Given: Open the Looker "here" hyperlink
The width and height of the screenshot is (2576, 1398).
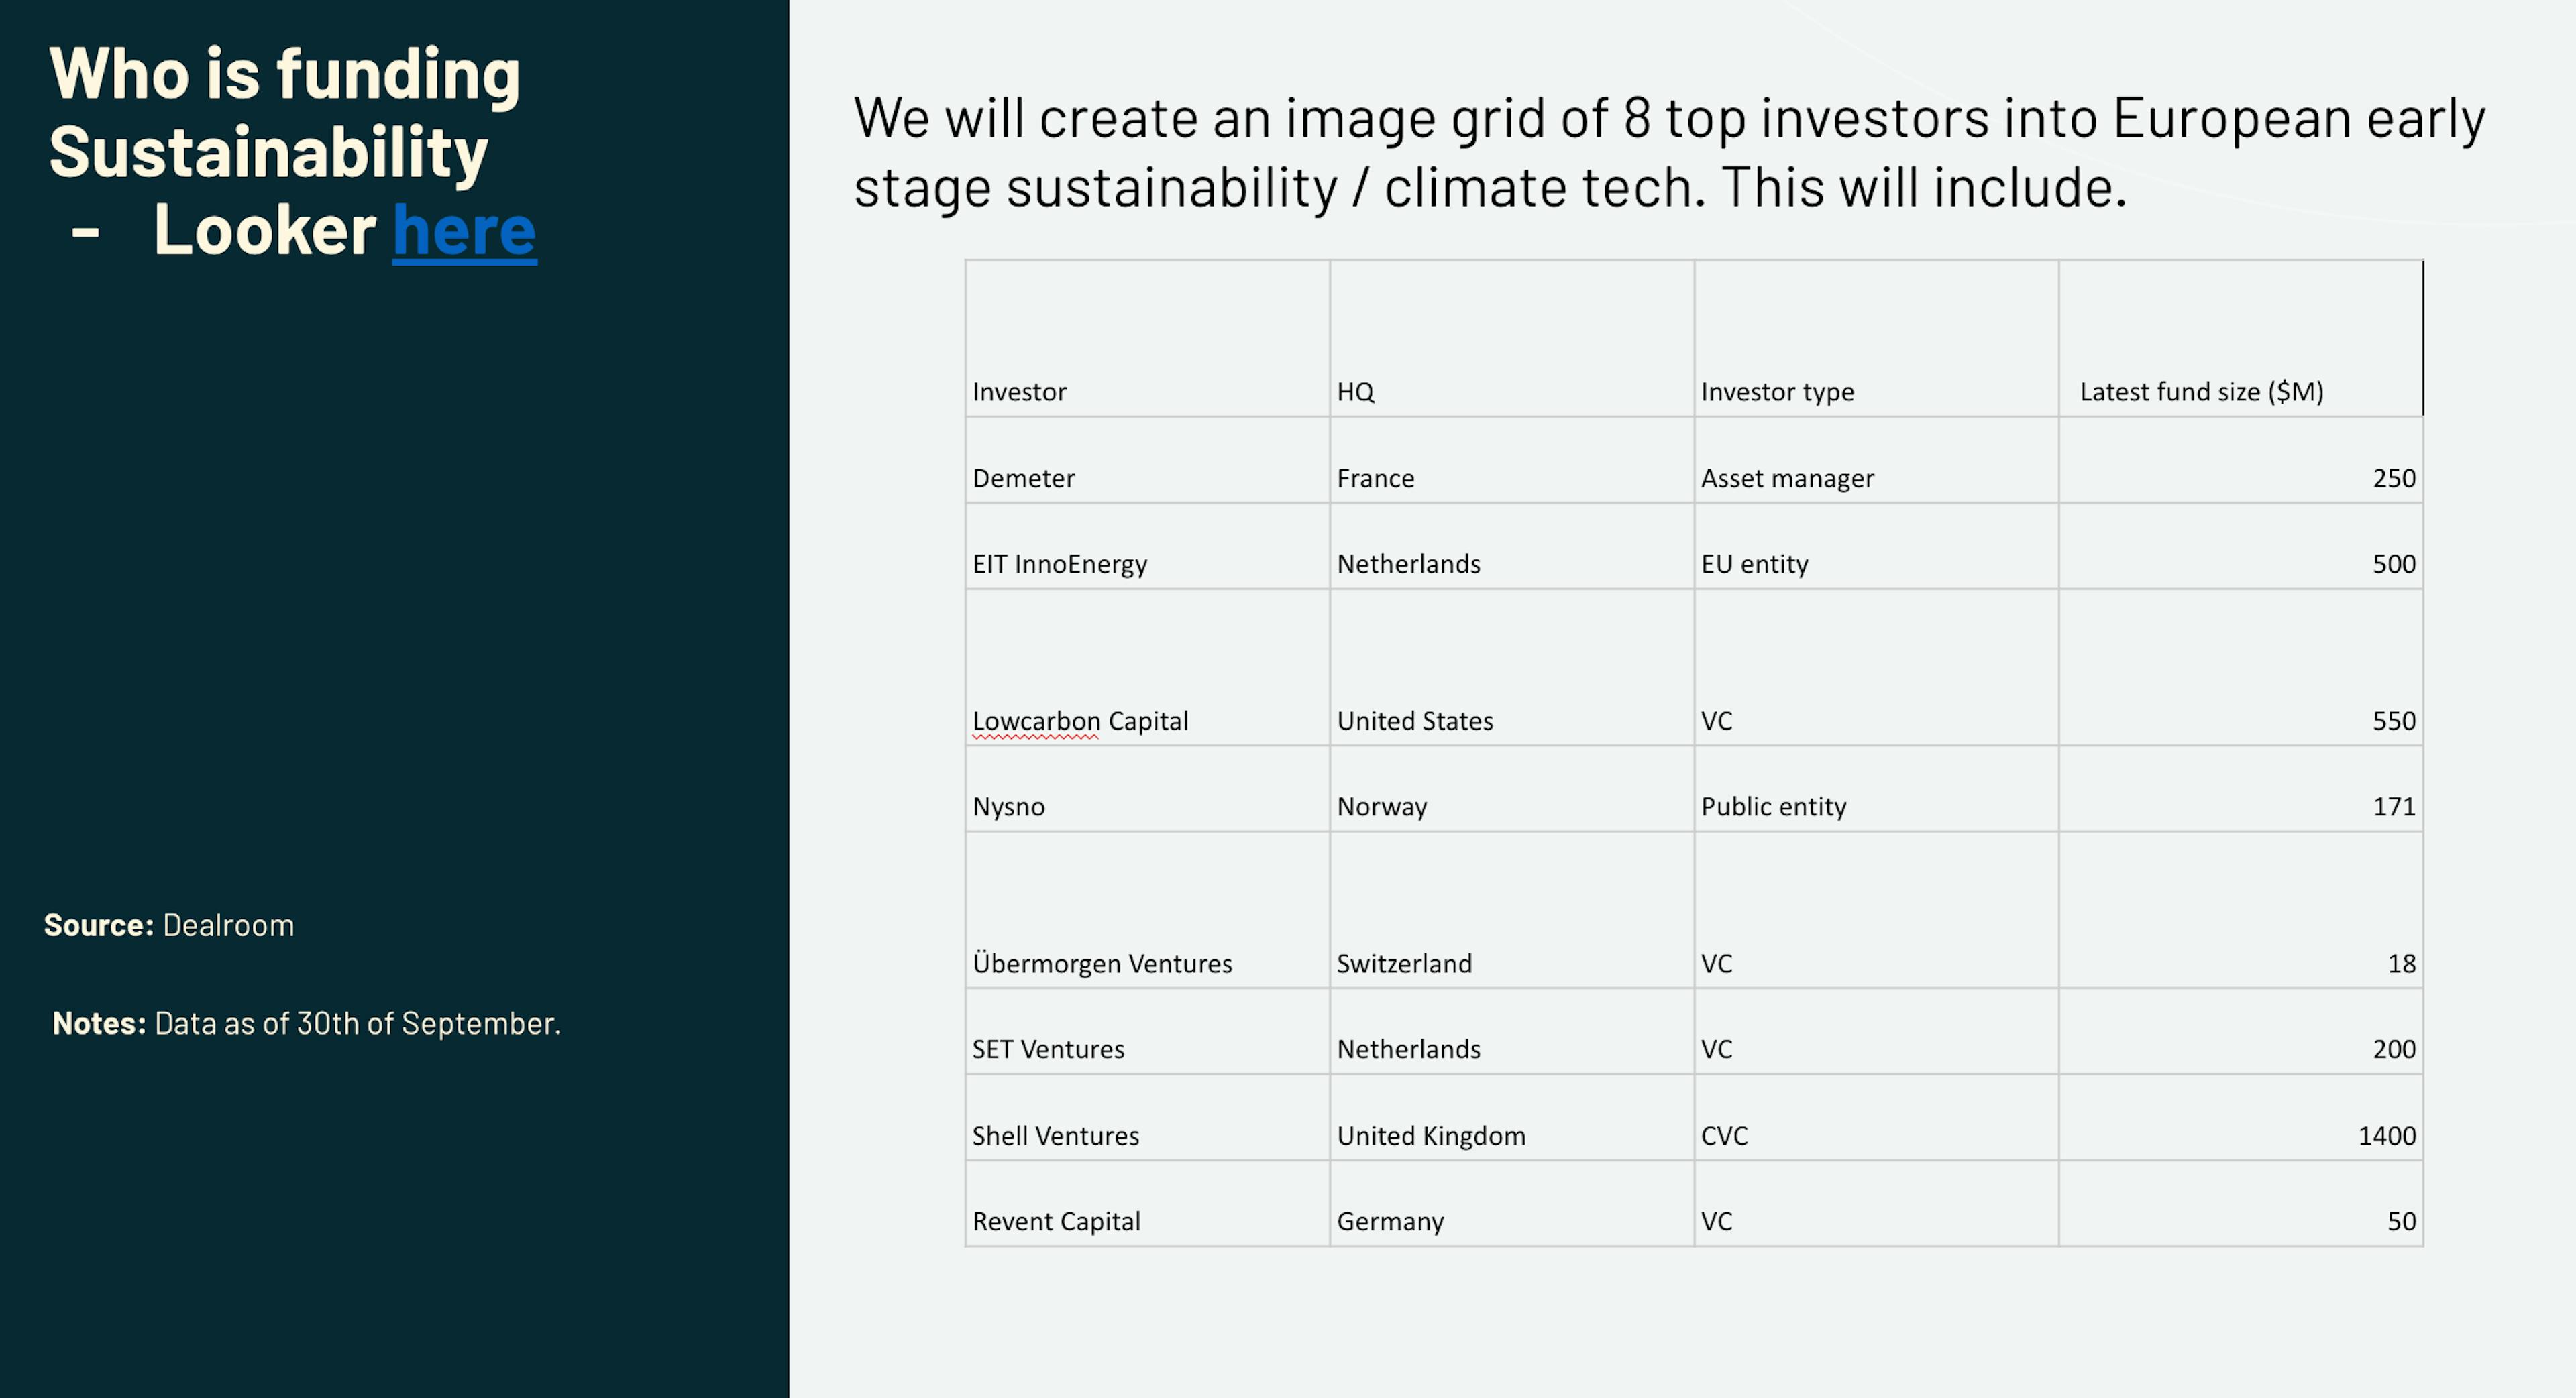Looking at the screenshot, I should pos(464,231).
